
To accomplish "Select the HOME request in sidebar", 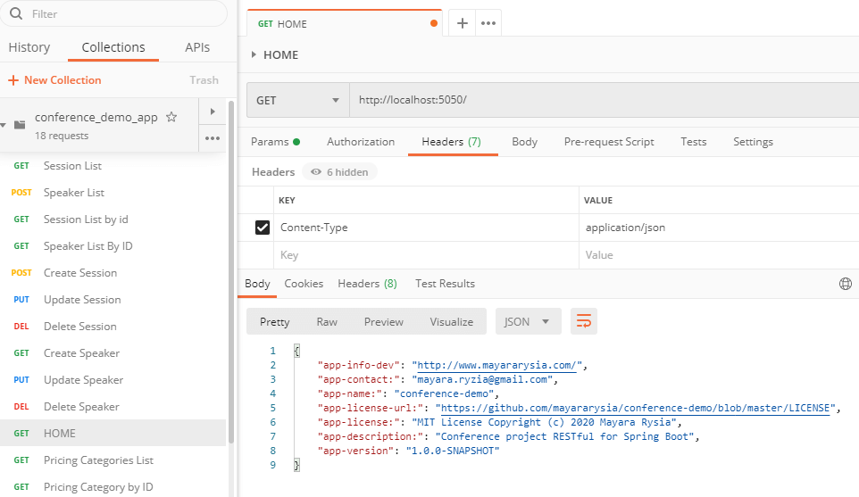I will (x=113, y=434).
